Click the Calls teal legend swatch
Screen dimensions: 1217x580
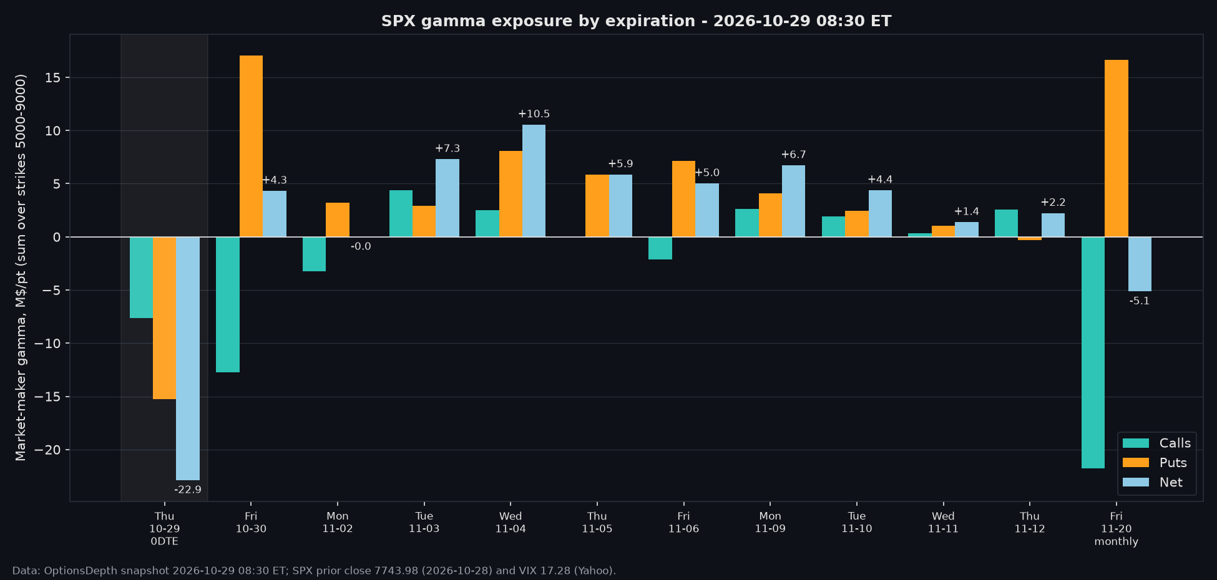pyautogui.click(x=1135, y=443)
